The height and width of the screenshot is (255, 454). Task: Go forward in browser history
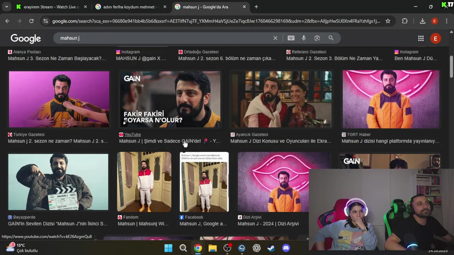(20, 21)
